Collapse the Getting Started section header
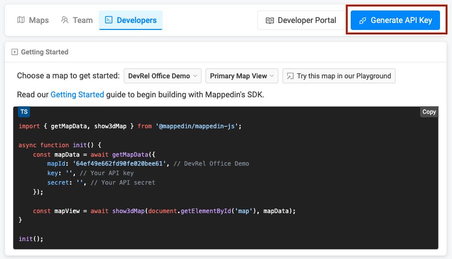The height and width of the screenshot is (259, 452). tap(44, 52)
